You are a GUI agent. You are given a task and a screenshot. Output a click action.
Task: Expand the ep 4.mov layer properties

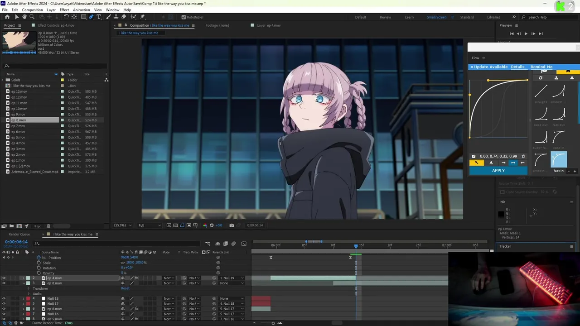(x=24, y=278)
